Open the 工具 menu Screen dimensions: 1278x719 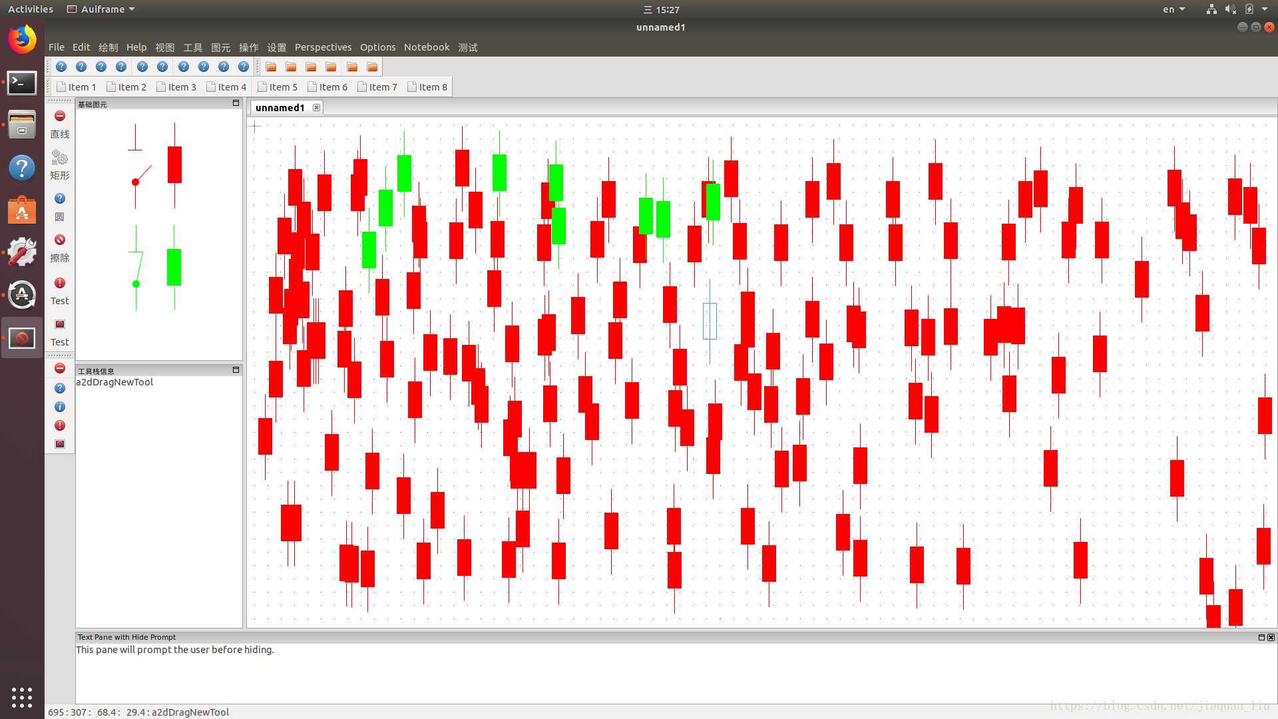192,47
